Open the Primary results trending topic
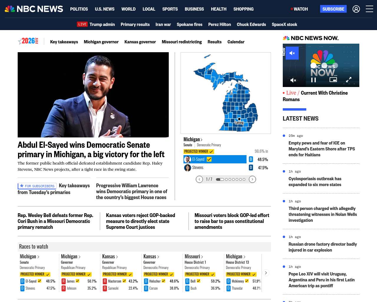The width and height of the screenshot is (377, 302). point(135,24)
